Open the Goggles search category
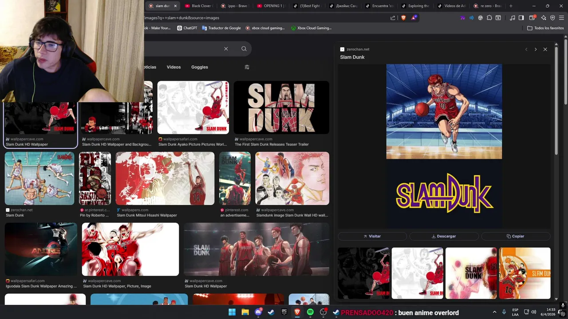The image size is (568, 319). (x=200, y=67)
